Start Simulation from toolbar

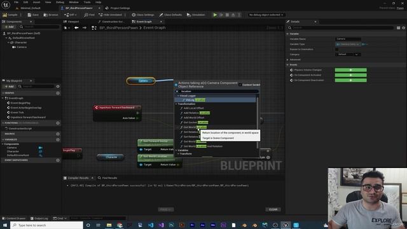[196, 15]
